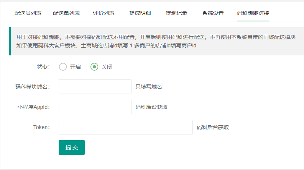
Task: Switch to the 提现记录 tab
Action: coord(177,13)
